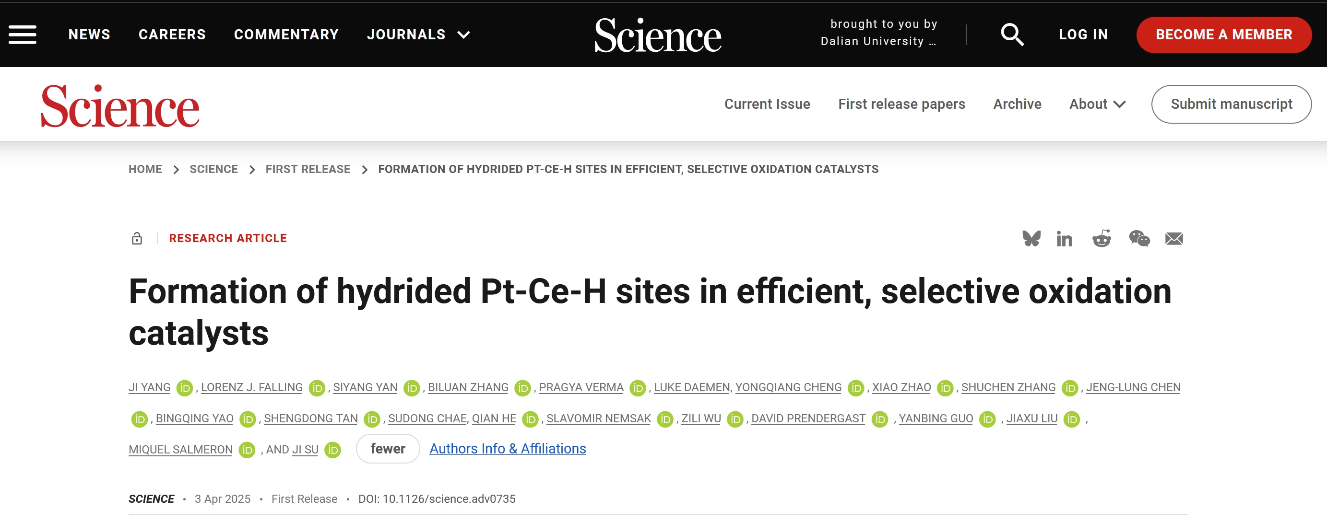Click the white Science logo in header

658,35
